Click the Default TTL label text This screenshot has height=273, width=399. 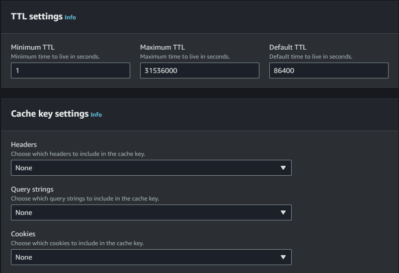pos(288,48)
